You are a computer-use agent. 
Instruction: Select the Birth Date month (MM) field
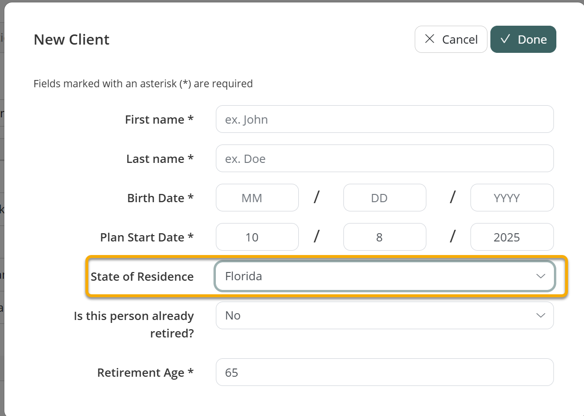257,198
